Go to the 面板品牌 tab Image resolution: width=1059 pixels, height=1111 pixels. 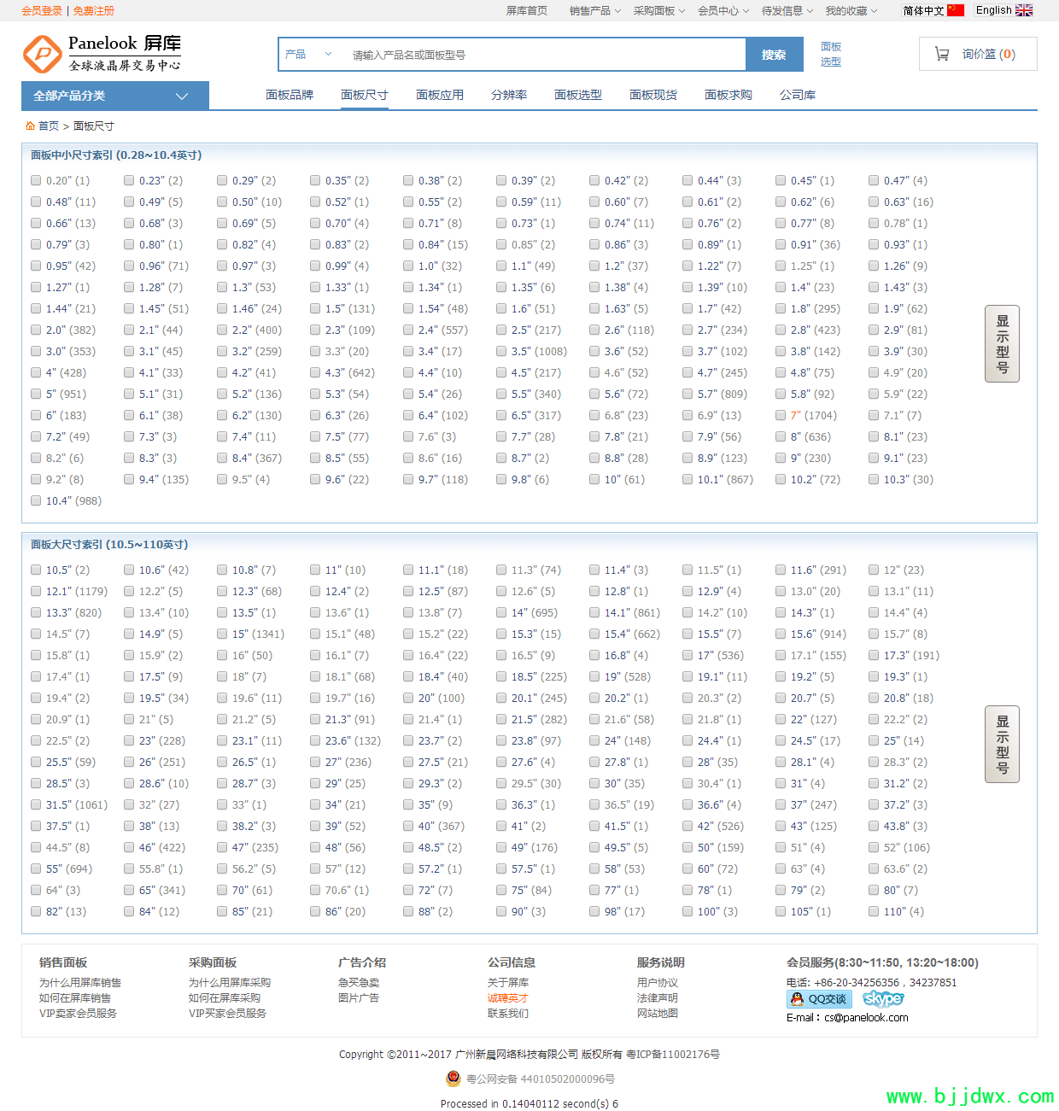coord(290,95)
